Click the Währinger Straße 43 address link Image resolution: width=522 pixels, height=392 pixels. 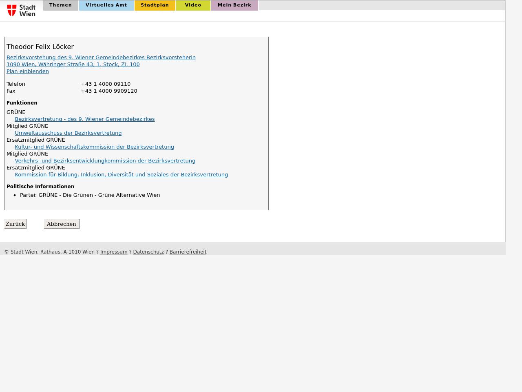pyautogui.click(x=73, y=65)
